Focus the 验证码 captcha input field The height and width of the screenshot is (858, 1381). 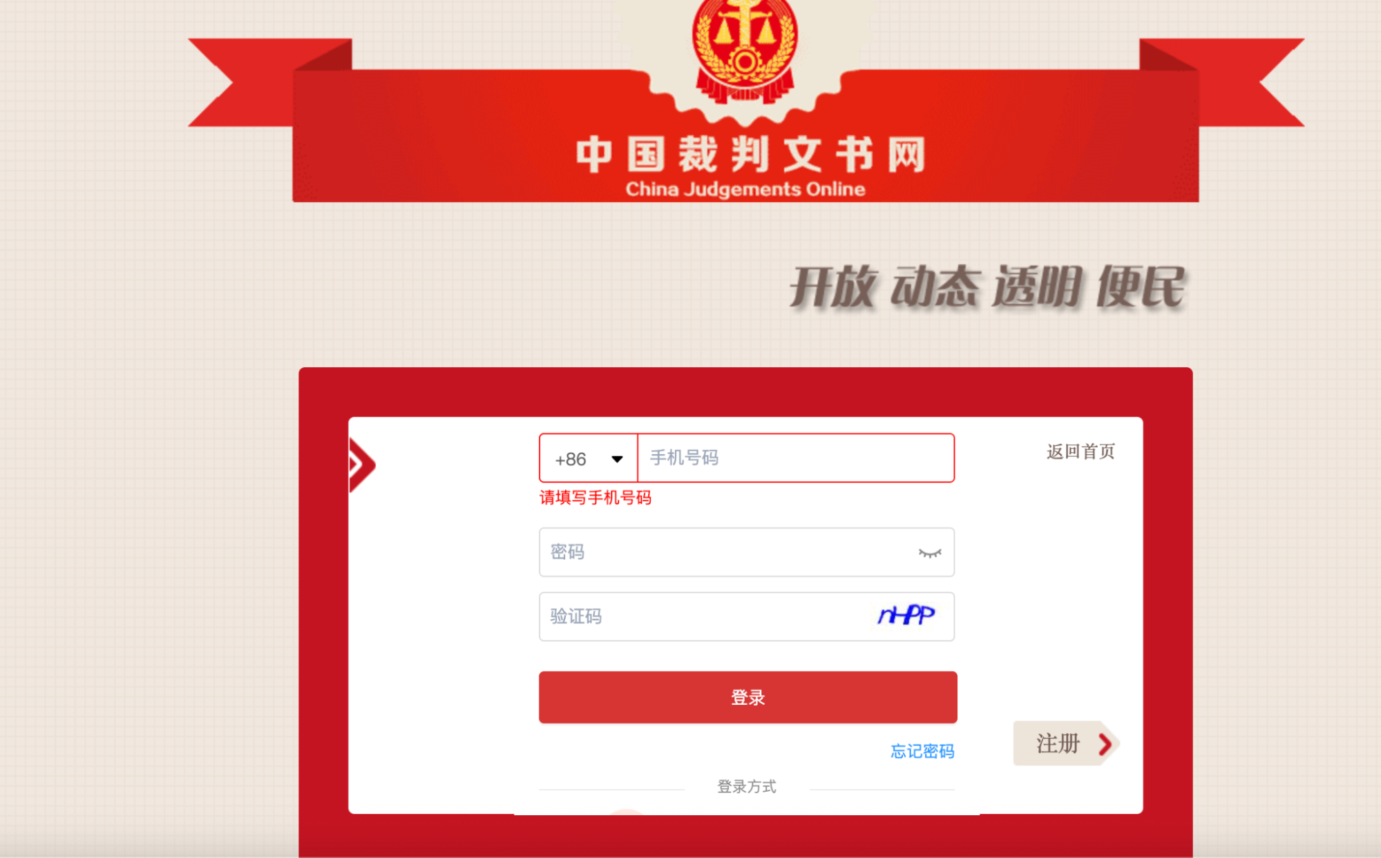click(x=705, y=616)
